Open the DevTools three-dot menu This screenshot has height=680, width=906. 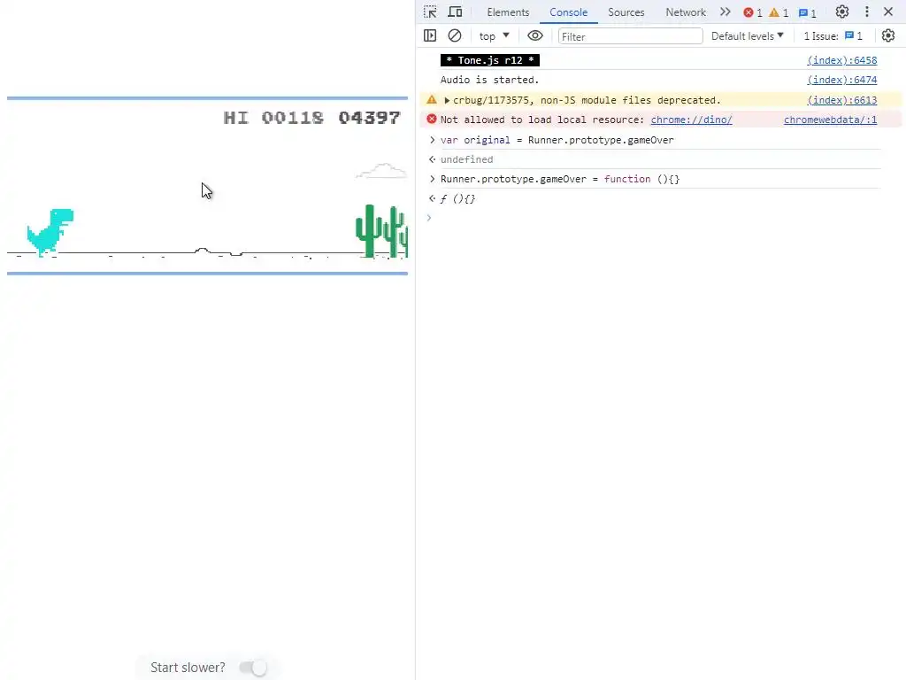[867, 12]
